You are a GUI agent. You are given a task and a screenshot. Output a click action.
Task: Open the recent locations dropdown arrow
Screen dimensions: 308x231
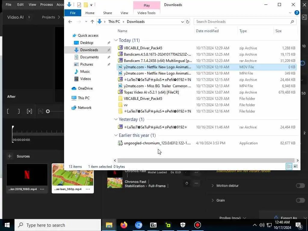(x=86, y=22)
